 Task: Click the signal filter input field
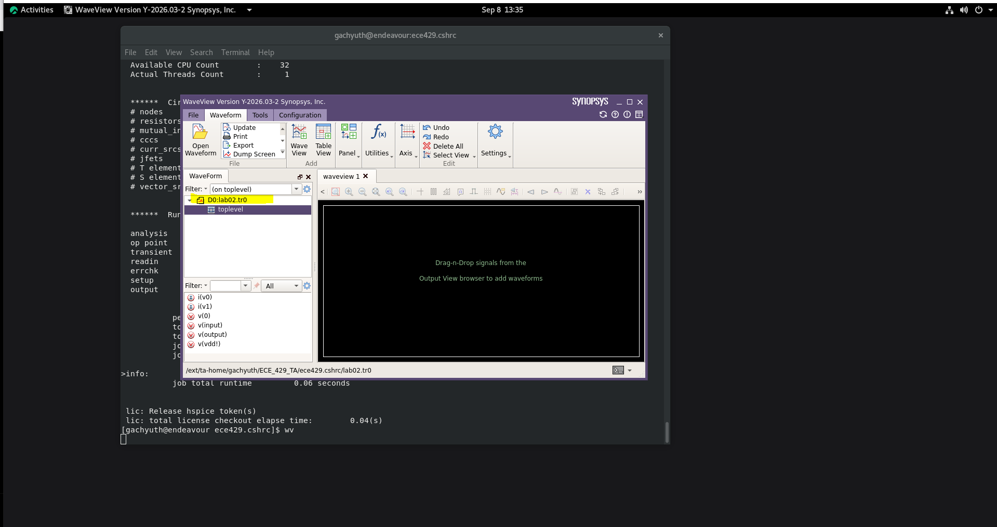(225, 286)
